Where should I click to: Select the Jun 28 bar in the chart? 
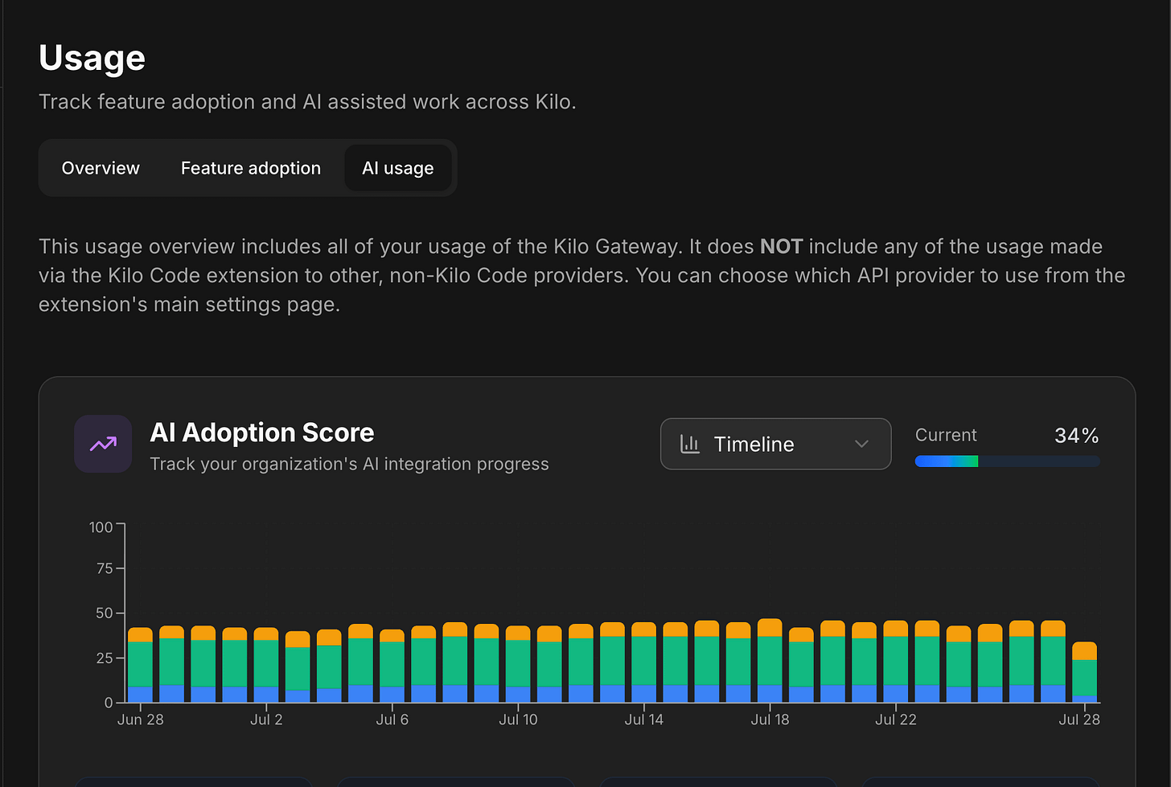pyautogui.click(x=140, y=665)
